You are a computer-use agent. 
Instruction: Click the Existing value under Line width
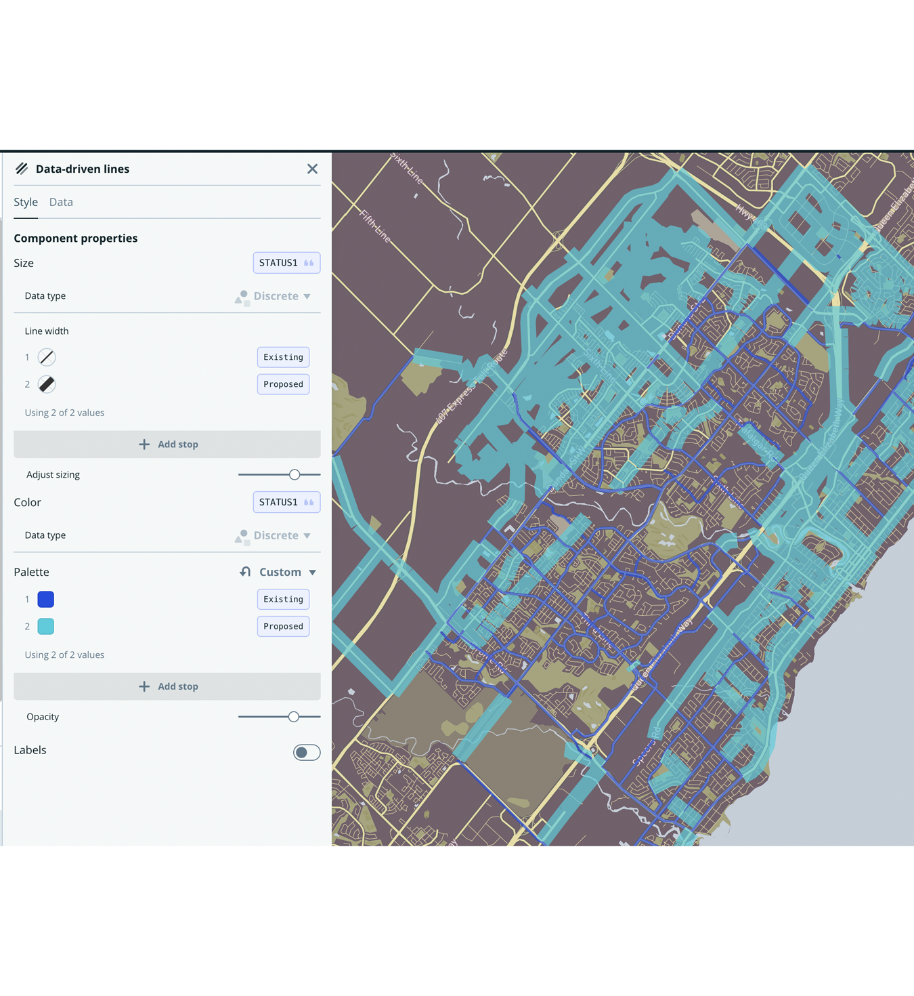tap(283, 357)
